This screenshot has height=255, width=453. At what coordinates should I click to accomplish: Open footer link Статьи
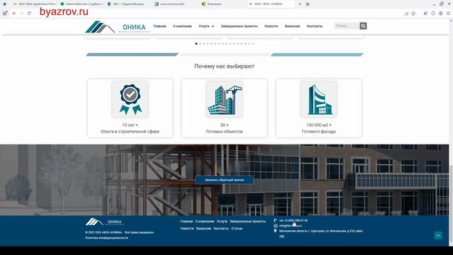click(236, 228)
